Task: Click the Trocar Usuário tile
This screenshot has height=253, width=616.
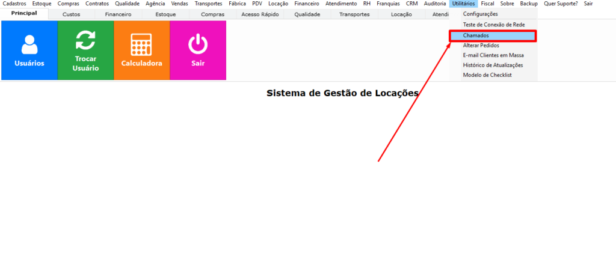Action: click(85, 50)
